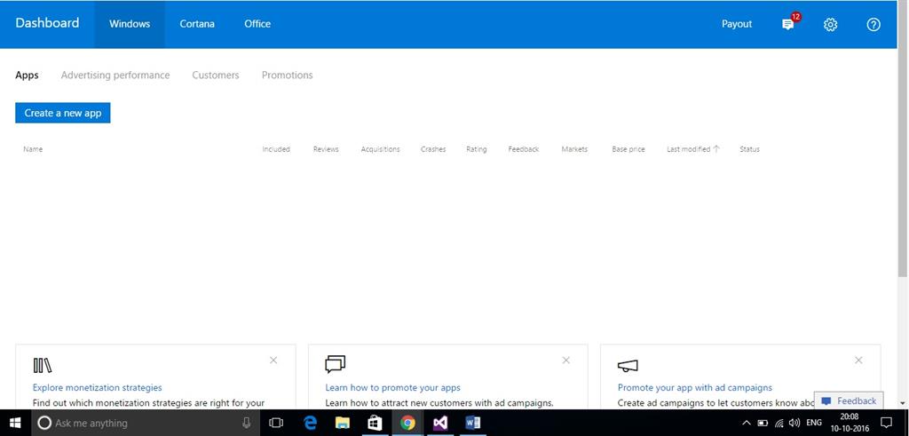Screen dimensions: 909x436
Task: Open Windows Store from taskbar
Action: coord(375,423)
